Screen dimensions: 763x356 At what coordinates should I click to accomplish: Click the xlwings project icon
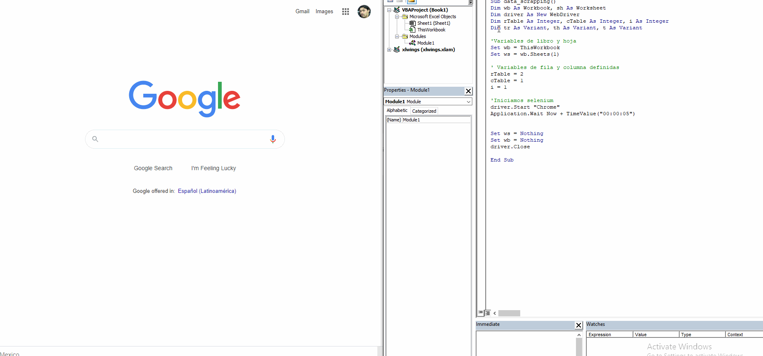click(397, 50)
